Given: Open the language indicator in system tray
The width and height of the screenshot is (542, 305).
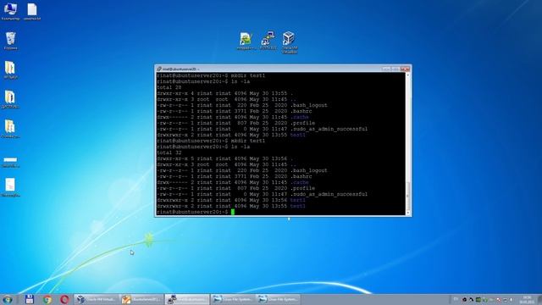Looking at the screenshot, I should (x=456, y=299).
